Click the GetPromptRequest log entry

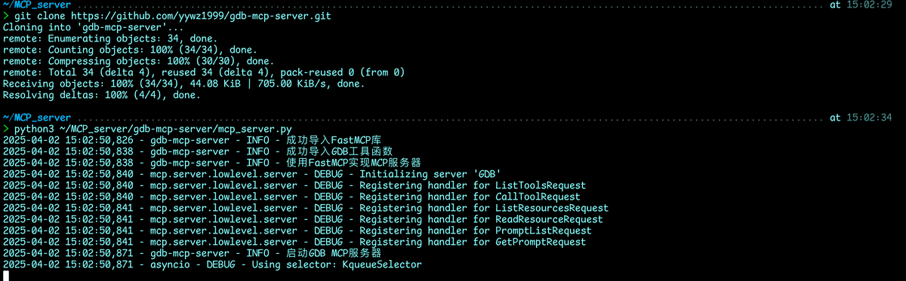click(x=294, y=242)
